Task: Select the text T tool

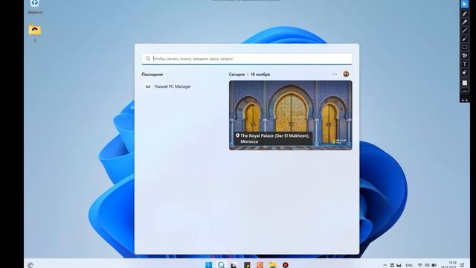Action: pyautogui.click(x=464, y=64)
